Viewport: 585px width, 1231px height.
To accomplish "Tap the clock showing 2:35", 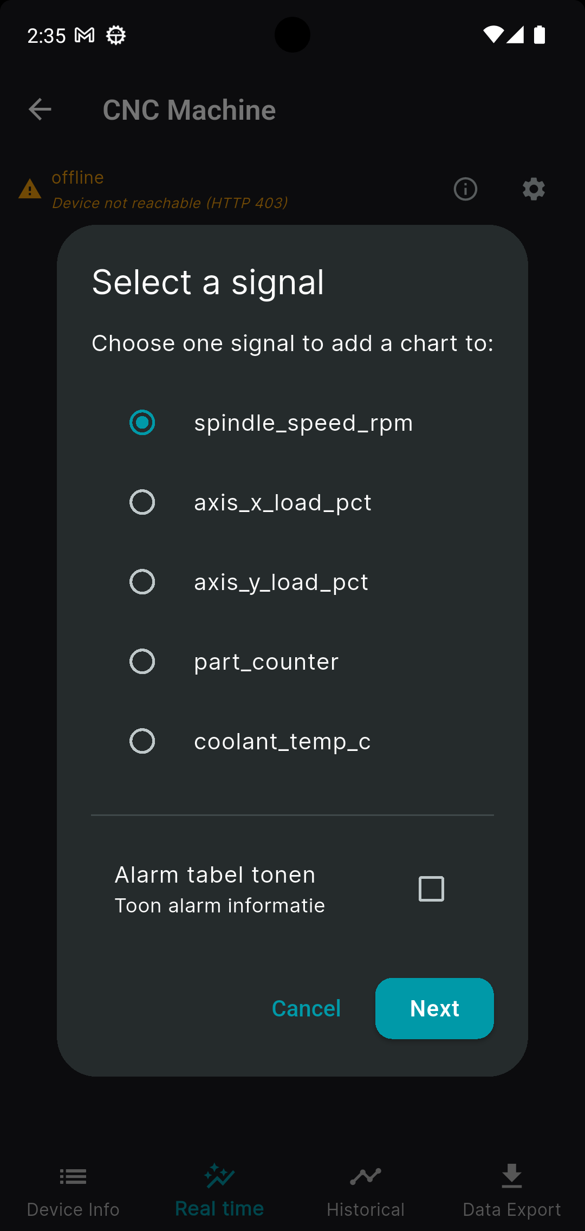I will click(47, 35).
